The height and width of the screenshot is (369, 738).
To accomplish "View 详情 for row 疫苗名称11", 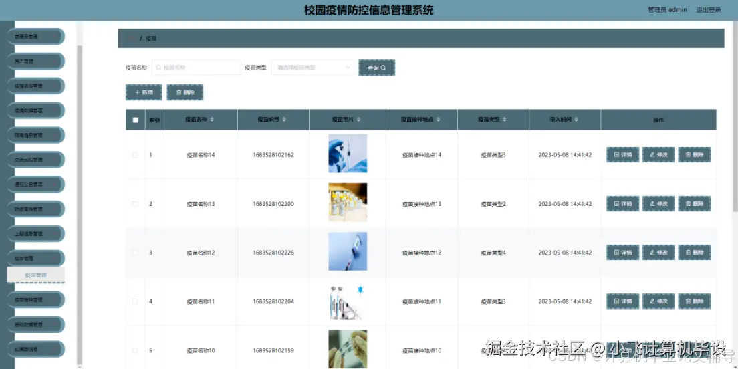I will [623, 301].
